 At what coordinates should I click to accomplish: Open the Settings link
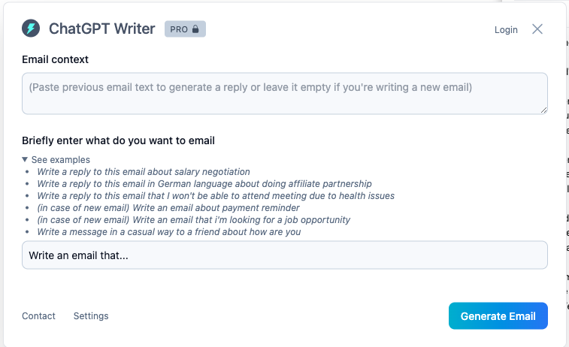click(91, 315)
